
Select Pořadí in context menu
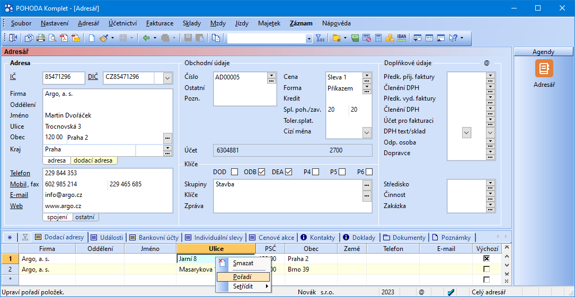pyautogui.click(x=243, y=277)
